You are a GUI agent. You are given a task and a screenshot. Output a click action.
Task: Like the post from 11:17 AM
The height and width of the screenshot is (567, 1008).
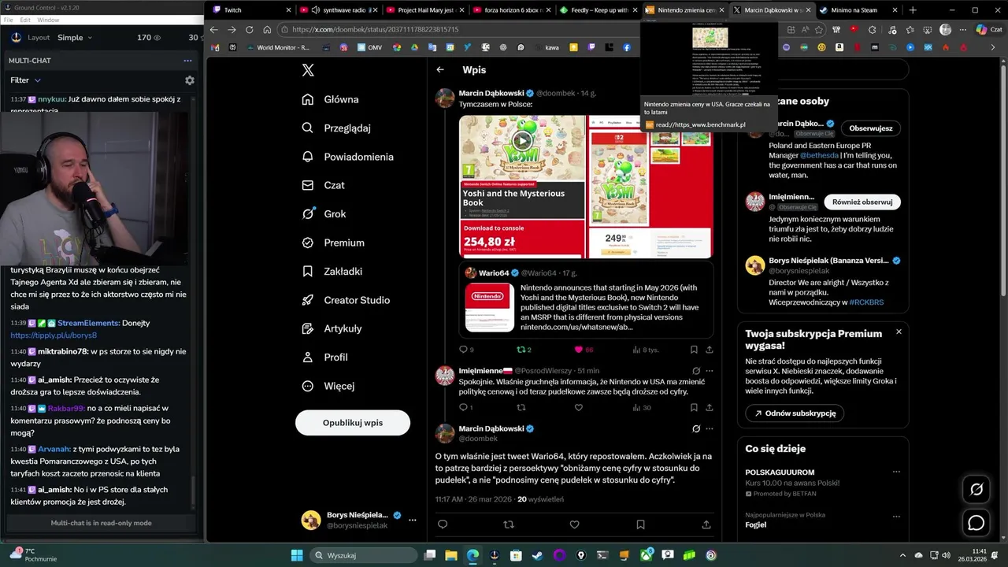(x=574, y=524)
